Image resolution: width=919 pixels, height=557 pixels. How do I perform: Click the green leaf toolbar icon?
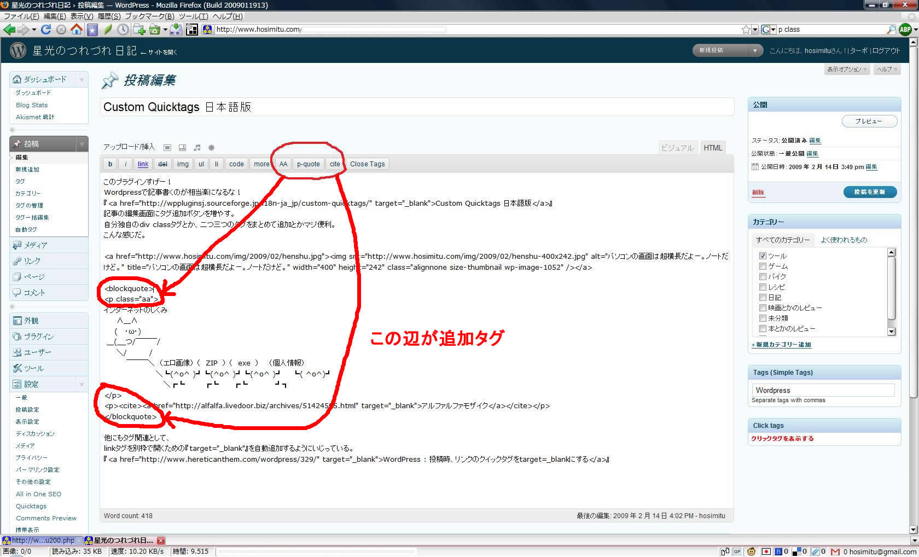(x=108, y=30)
